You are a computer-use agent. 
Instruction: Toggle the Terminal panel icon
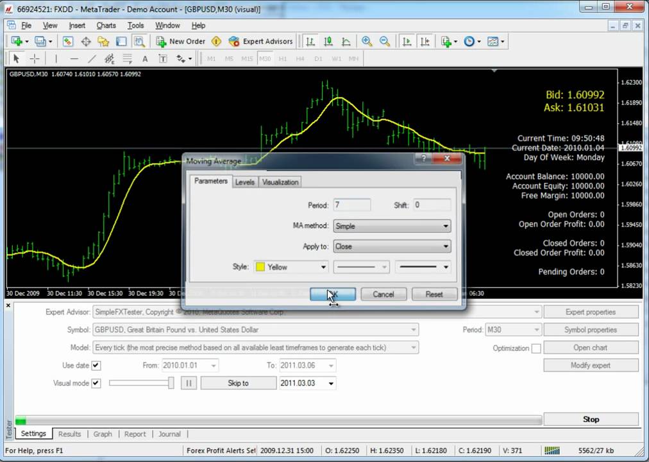pos(121,42)
